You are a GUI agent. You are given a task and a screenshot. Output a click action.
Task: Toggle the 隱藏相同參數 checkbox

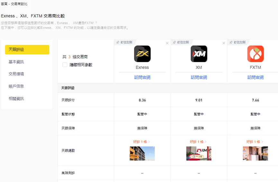point(65,65)
